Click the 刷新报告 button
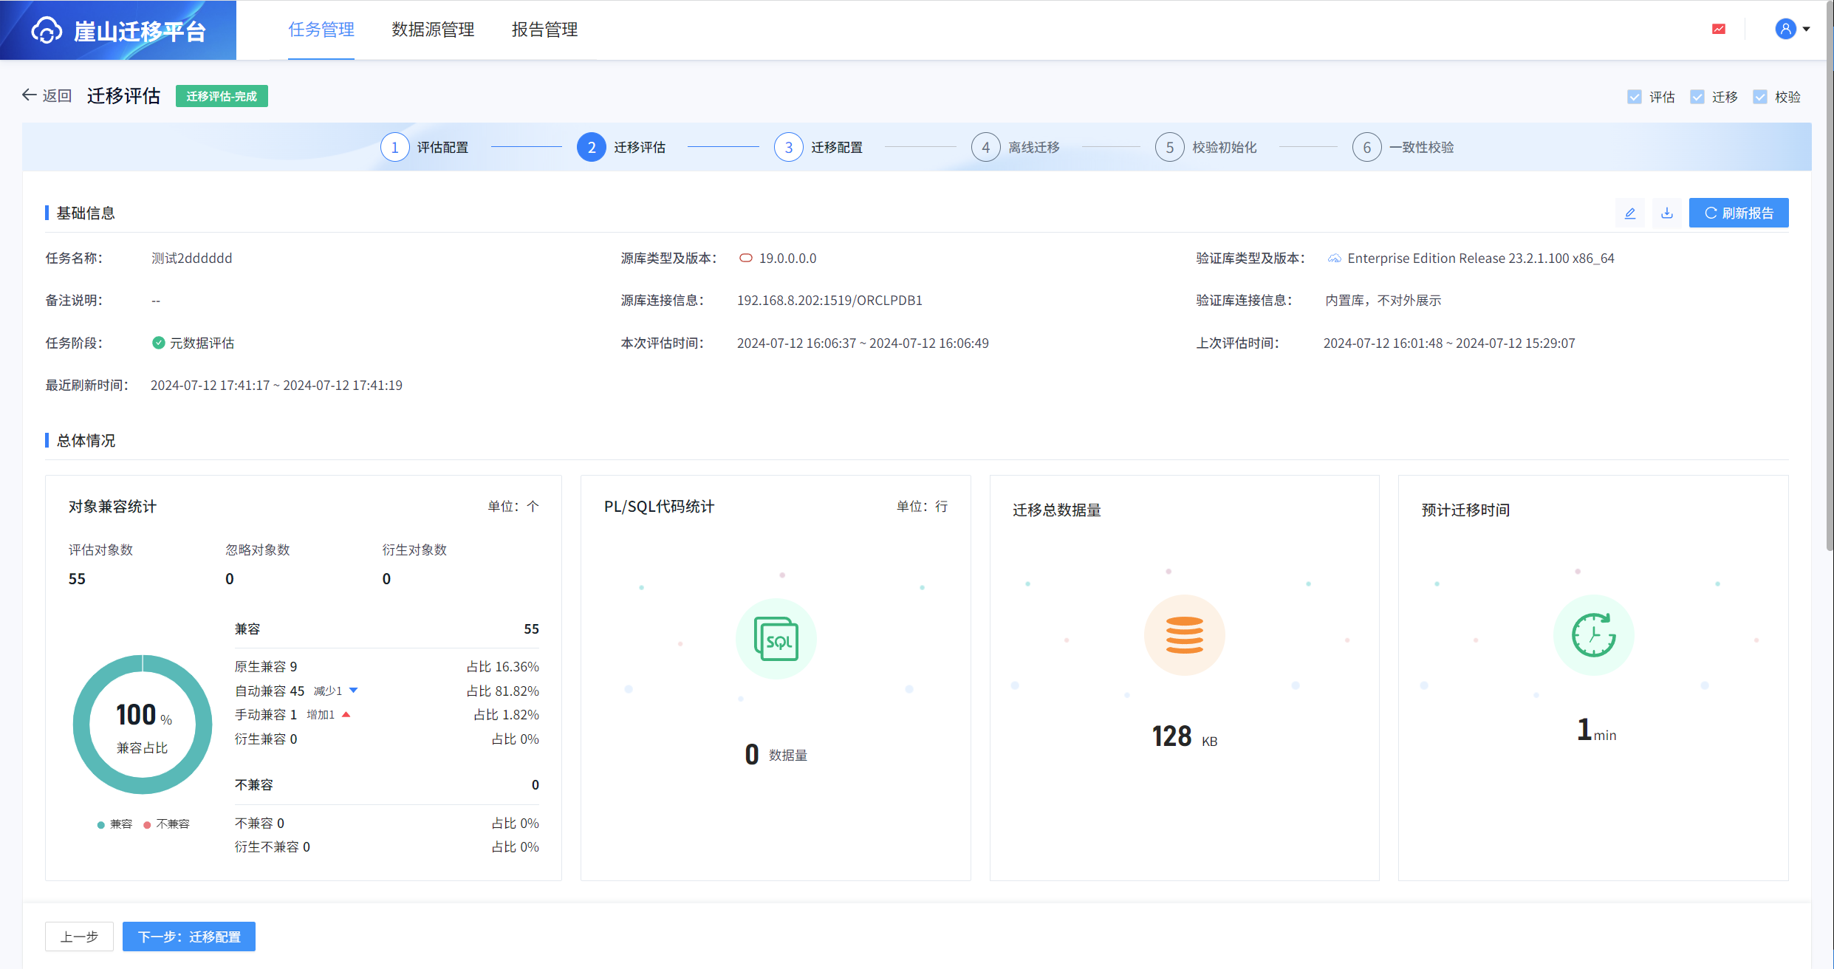This screenshot has width=1834, height=969. point(1738,213)
